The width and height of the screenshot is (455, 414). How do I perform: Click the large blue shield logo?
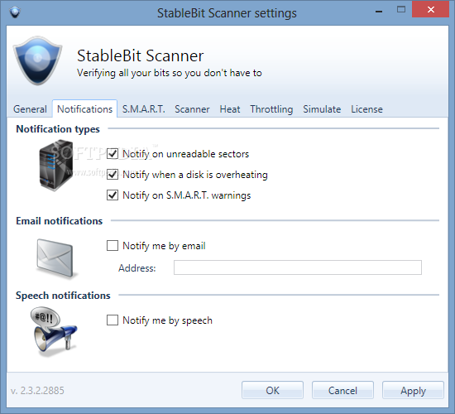[x=37, y=60]
